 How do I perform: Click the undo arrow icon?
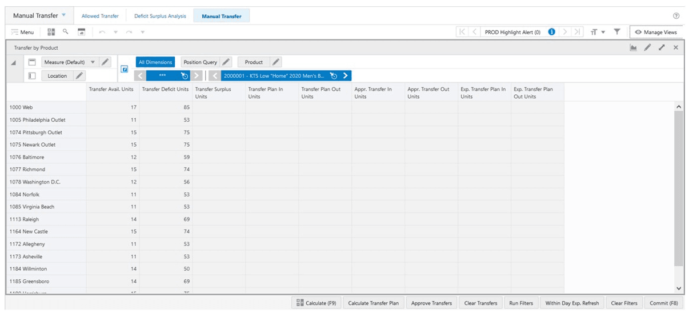pyautogui.click(x=102, y=32)
